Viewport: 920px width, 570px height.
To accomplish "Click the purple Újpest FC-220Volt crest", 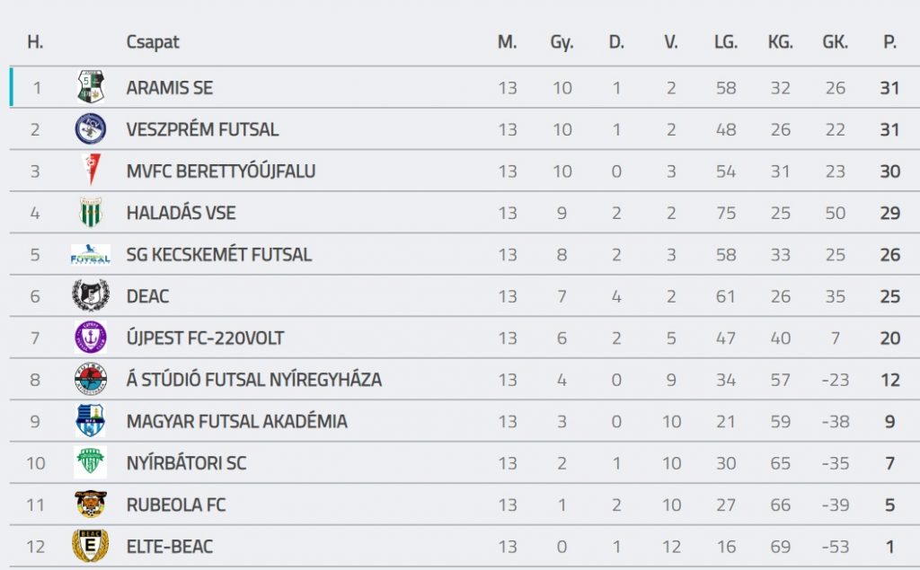I will [91, 338].
